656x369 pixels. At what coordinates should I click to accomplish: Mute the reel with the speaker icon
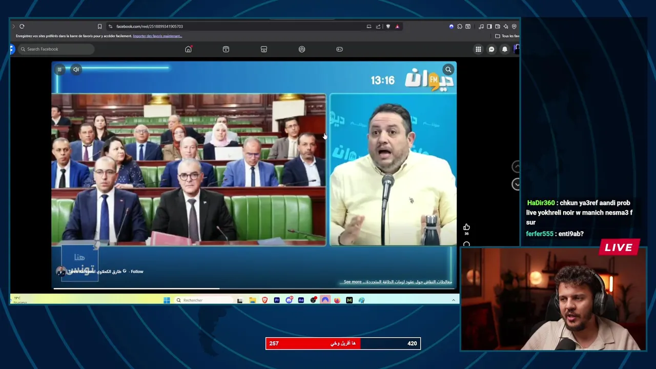tap(76, 70)
